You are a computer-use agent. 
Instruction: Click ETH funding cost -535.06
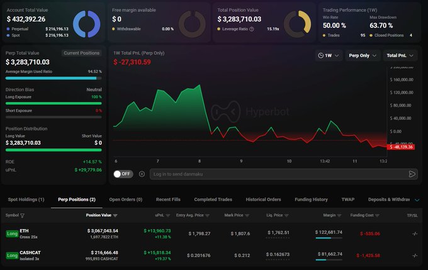370,233
